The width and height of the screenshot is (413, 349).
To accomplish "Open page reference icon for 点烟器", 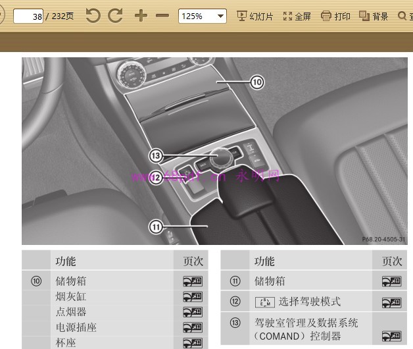I will tap(192, 311).
